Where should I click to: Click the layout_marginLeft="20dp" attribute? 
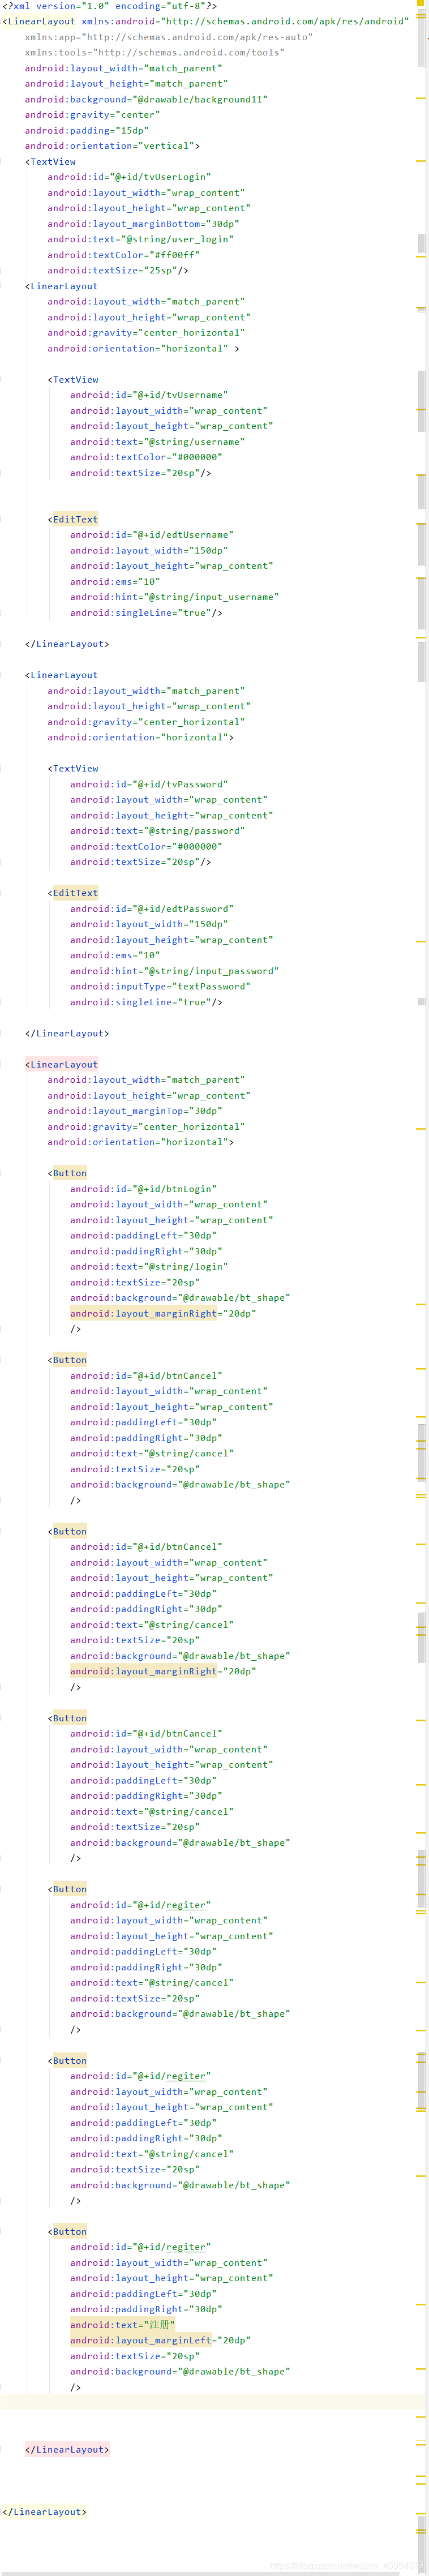[160, 2340]
